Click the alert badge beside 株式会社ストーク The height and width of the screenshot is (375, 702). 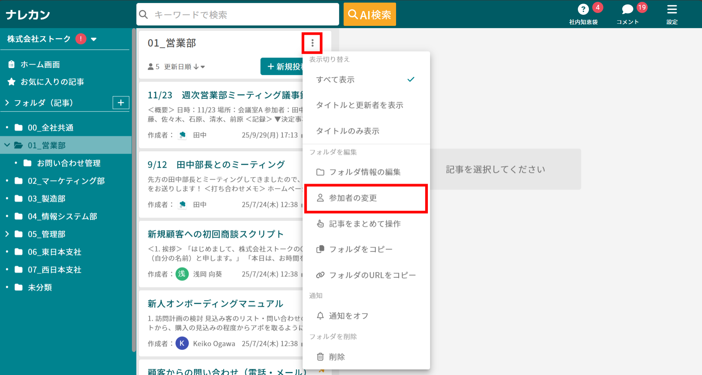[x=81, y=38]
